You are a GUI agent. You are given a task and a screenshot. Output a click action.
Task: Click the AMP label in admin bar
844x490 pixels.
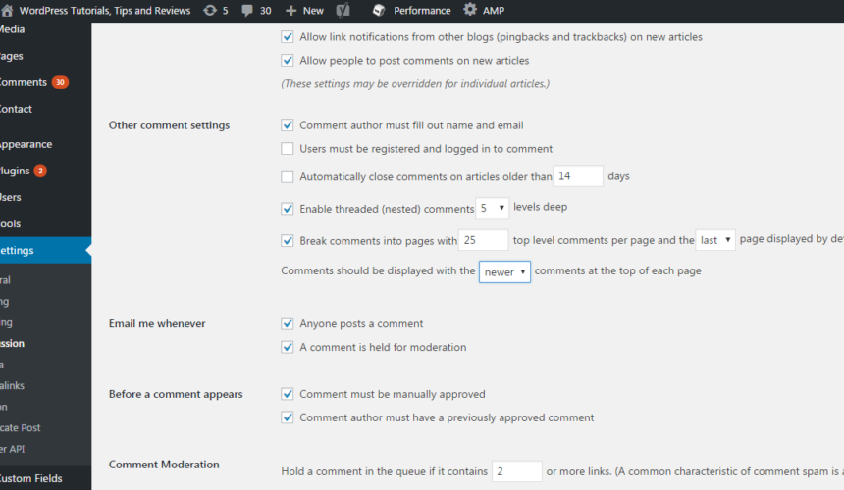click(x=494, y=11)
